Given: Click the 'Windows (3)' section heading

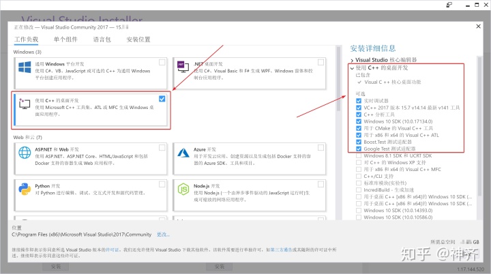Looking at the screenshot, I should 27,52.
